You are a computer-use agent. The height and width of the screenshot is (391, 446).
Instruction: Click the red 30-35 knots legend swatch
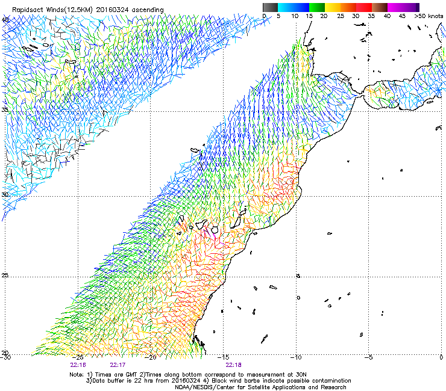364,7
